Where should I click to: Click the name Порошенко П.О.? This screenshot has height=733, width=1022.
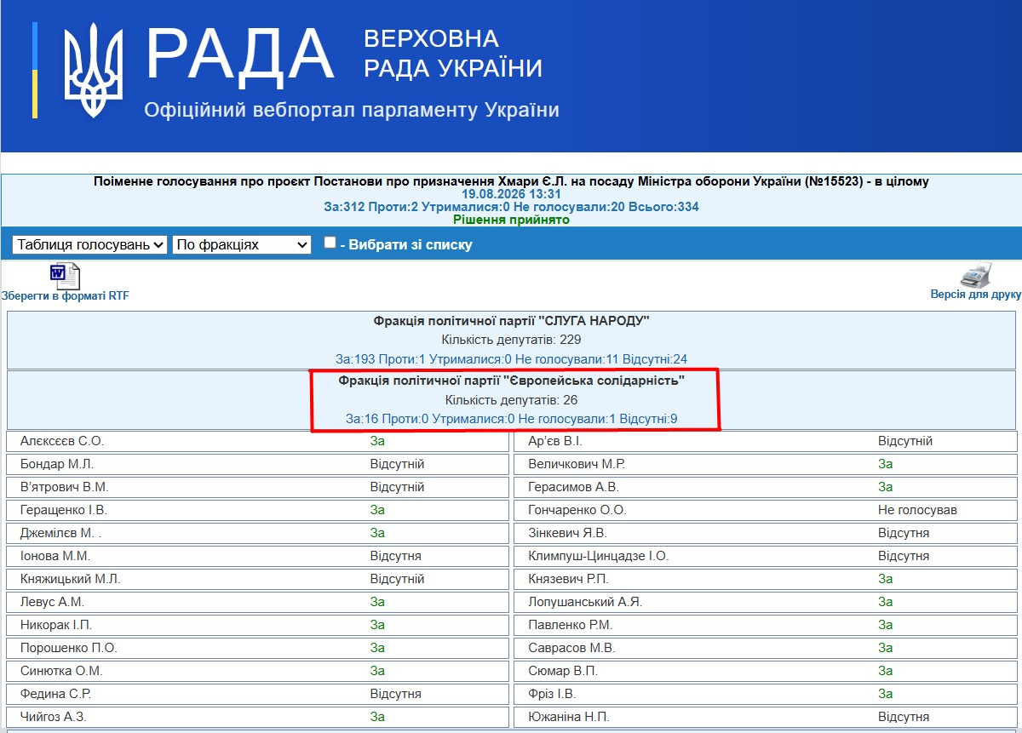click(69, 648)
